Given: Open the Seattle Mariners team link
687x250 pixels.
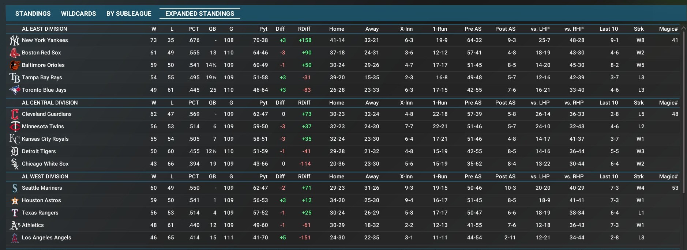Looking at the screenshot, I should [x=42, y=188].
